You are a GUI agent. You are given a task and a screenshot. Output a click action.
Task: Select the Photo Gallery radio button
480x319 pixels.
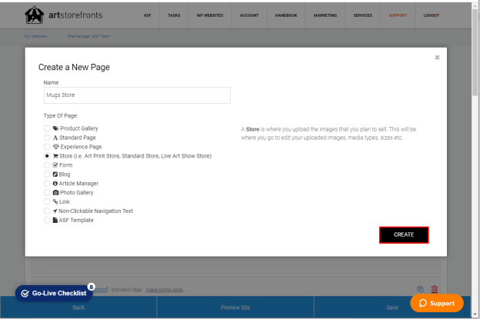[x=47, y=193]
